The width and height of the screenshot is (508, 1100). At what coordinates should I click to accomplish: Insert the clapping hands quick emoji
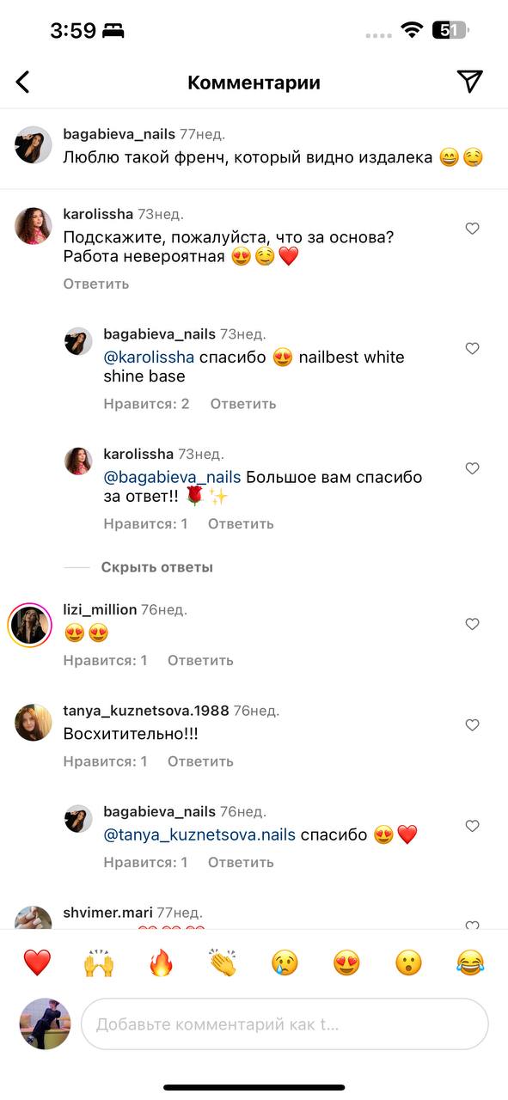(x=223, y=962)
